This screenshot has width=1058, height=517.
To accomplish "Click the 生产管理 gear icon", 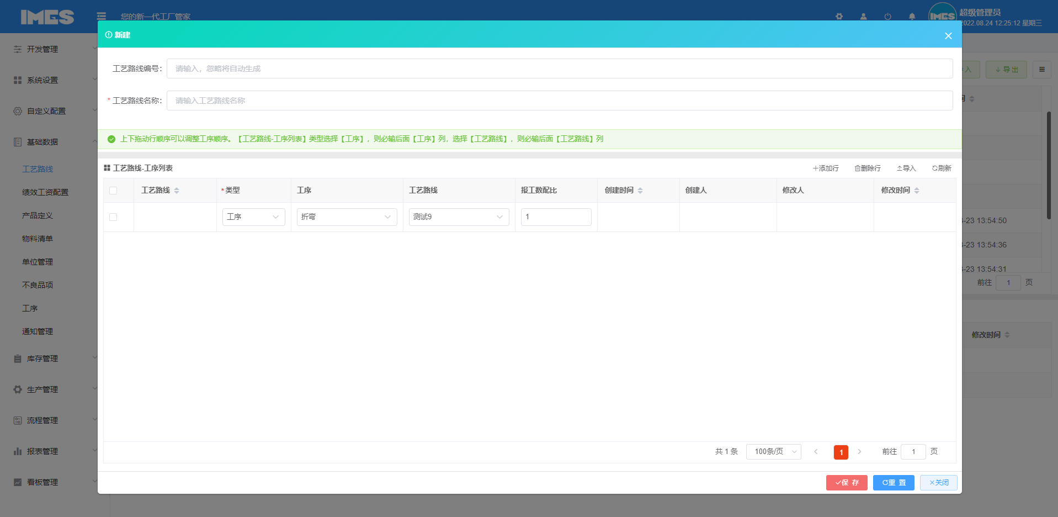I will (x=18, y=389).
